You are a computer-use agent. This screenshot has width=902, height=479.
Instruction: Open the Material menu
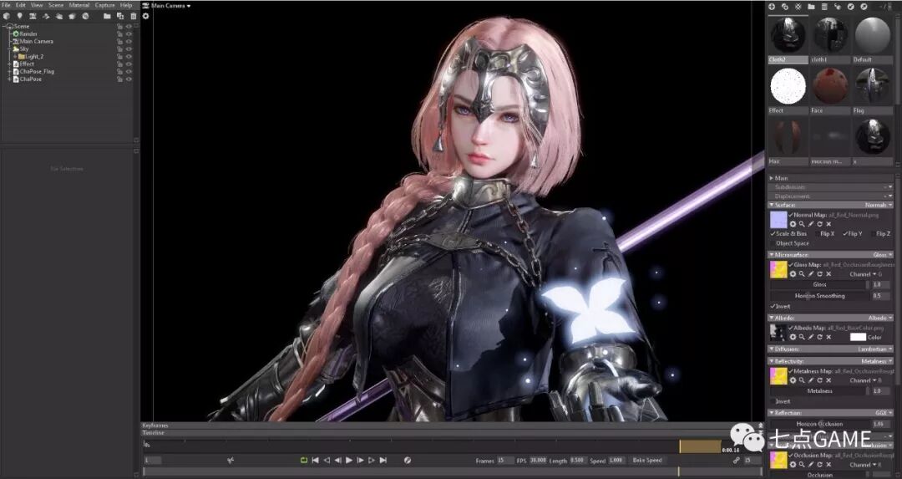coord(79,5)
